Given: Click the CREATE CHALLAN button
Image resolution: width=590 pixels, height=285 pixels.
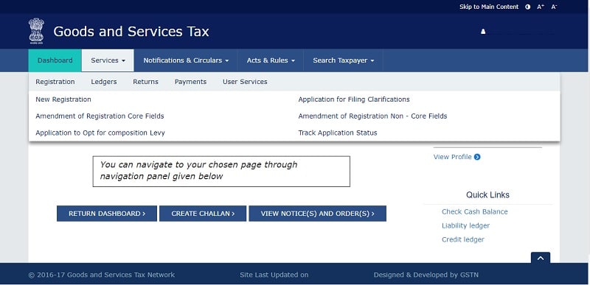Looking at the screenshot, I should coord(203,214).
